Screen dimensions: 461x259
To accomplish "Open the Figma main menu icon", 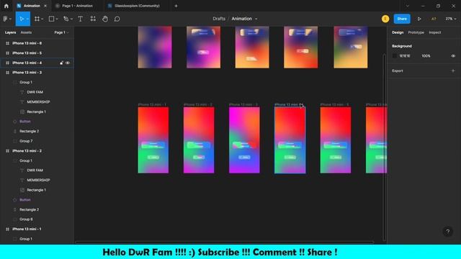I will point(5,19).
